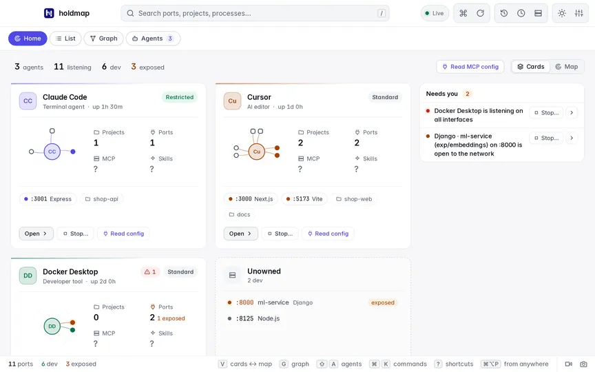Stop Docker Desktop from Needs you panel
595x372 pixels.
point(546,112)
